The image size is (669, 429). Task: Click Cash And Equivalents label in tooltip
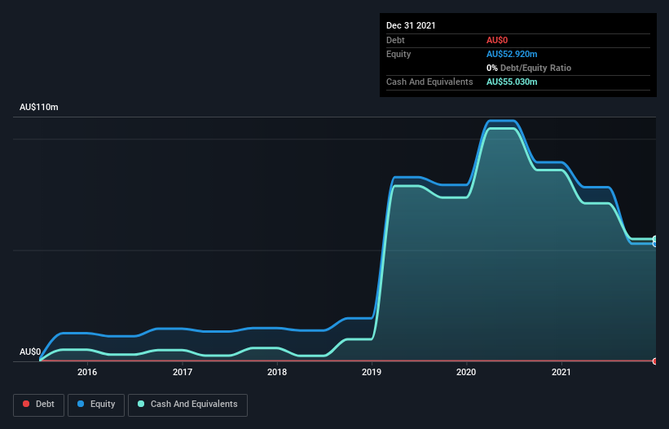point(429,82)
